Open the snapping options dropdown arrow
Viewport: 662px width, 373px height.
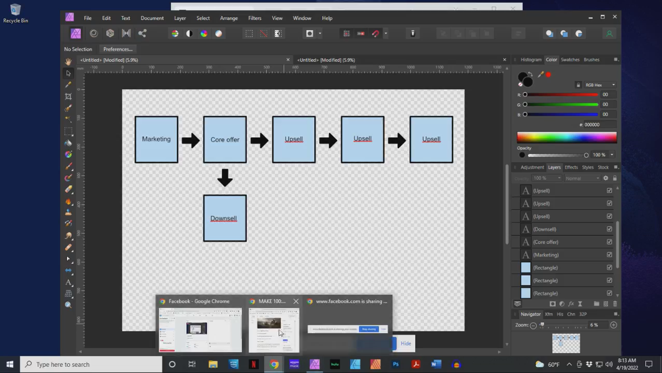tap(386, 33)
